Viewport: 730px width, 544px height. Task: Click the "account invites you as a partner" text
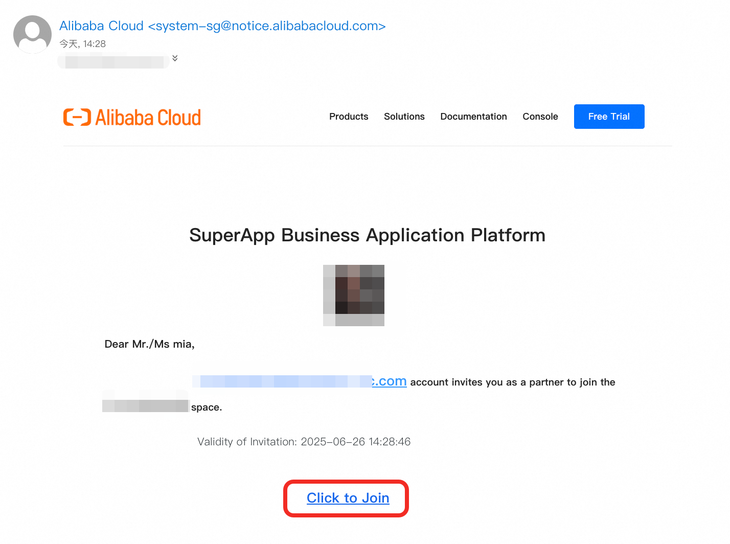[x=512, y=382]
